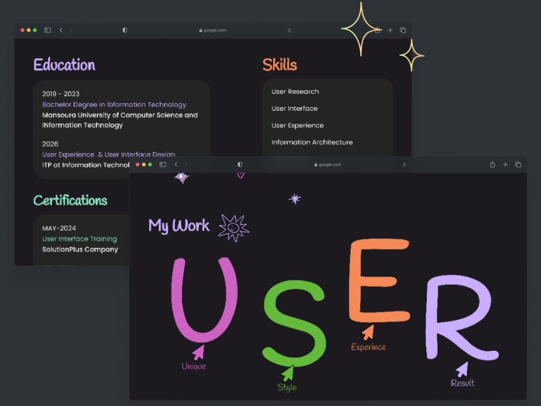Click privacy shield in front browser window
The width and height of the screenshot is (541, 406).
(240, 165)
